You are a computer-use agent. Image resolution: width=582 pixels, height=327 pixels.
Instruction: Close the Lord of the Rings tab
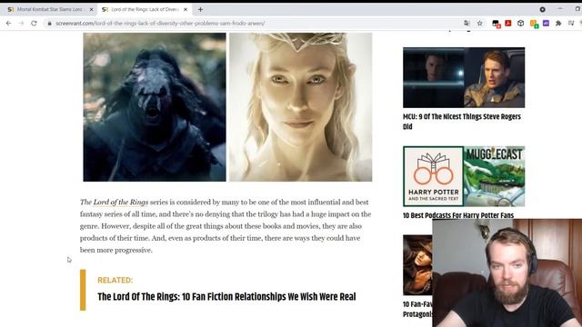[x=186, y=9]
